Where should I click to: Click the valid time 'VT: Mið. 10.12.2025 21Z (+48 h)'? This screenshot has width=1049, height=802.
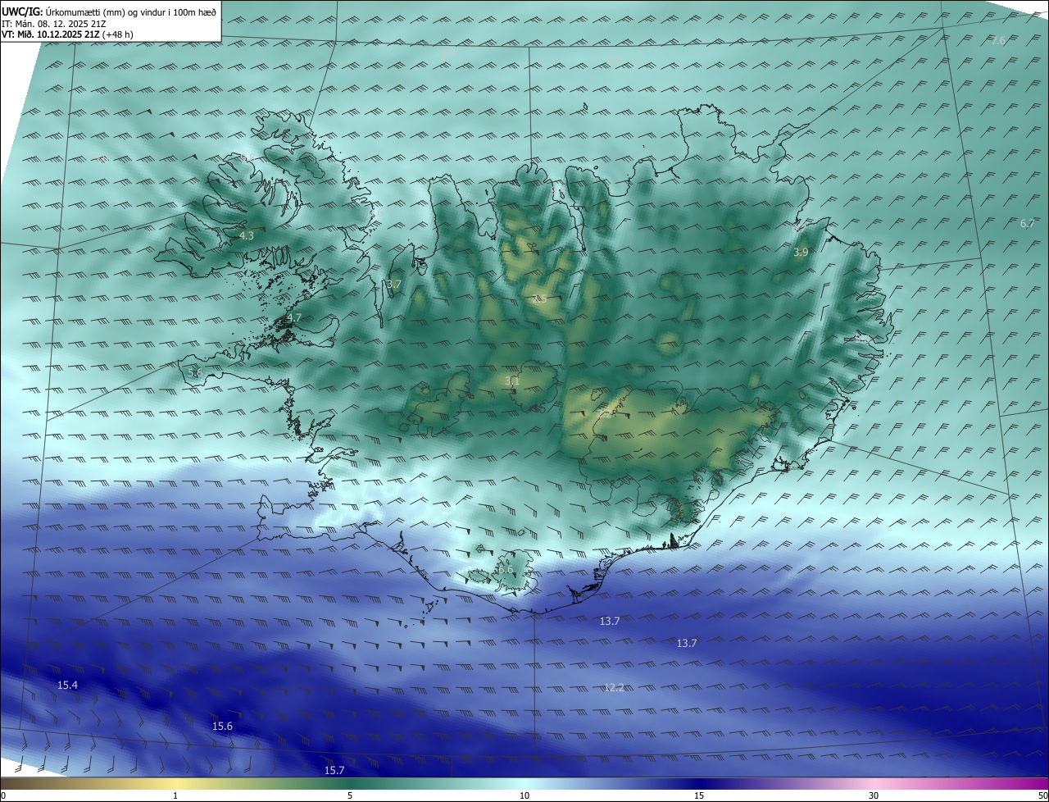(68, 34)
